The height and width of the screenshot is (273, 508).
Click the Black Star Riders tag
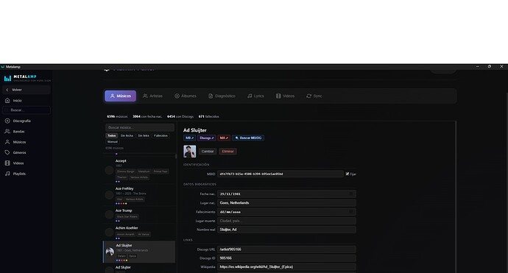[127, 216]
